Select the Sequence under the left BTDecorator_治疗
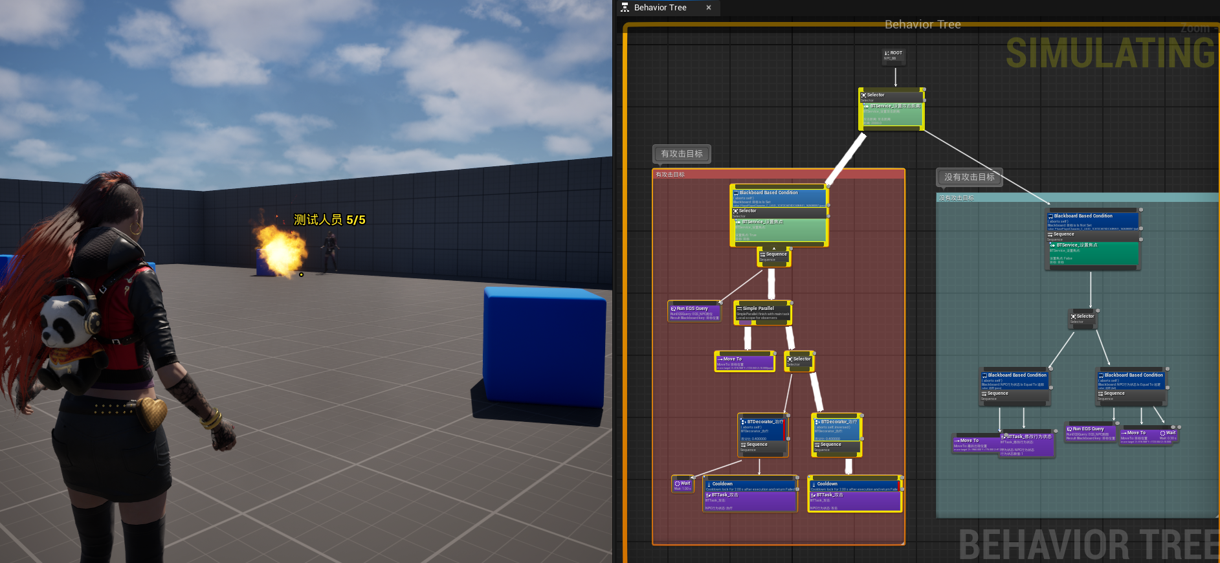 [763, 447]
